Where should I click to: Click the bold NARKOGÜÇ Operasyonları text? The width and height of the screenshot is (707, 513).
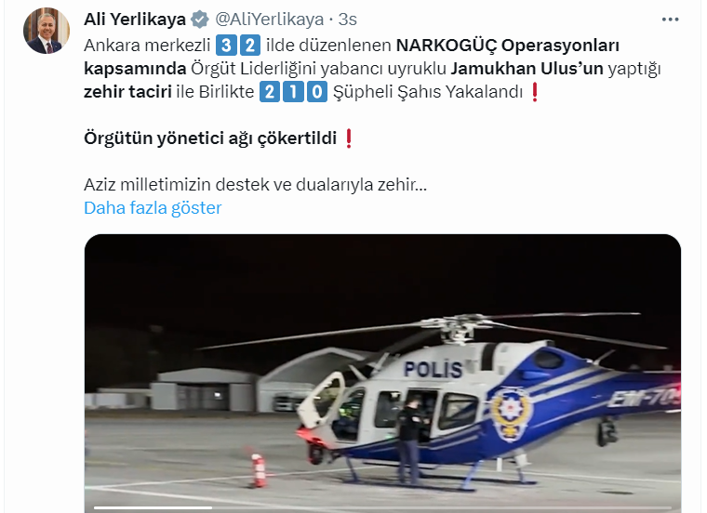point(508,45)
